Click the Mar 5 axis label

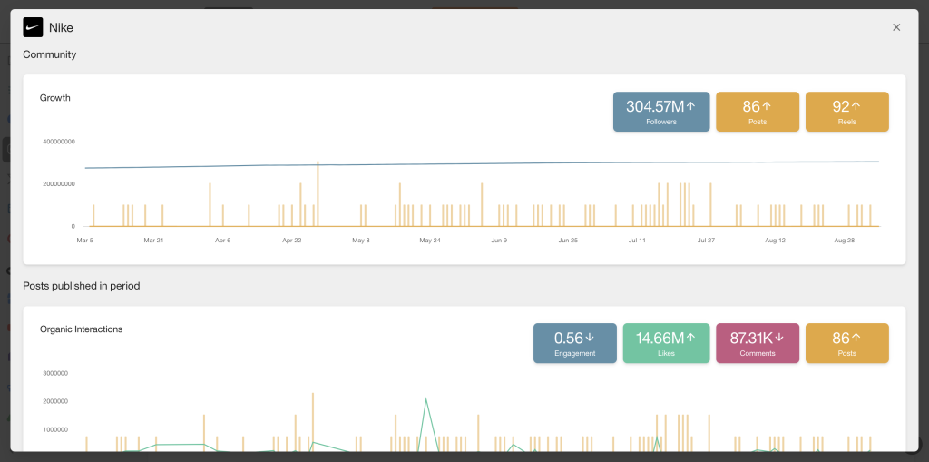point(84,241)
